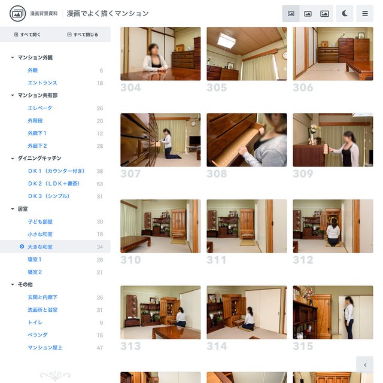This screenshot has width=383, height=383.
Task: Open the ベランダ category
Action: click(x=37, y=335)
